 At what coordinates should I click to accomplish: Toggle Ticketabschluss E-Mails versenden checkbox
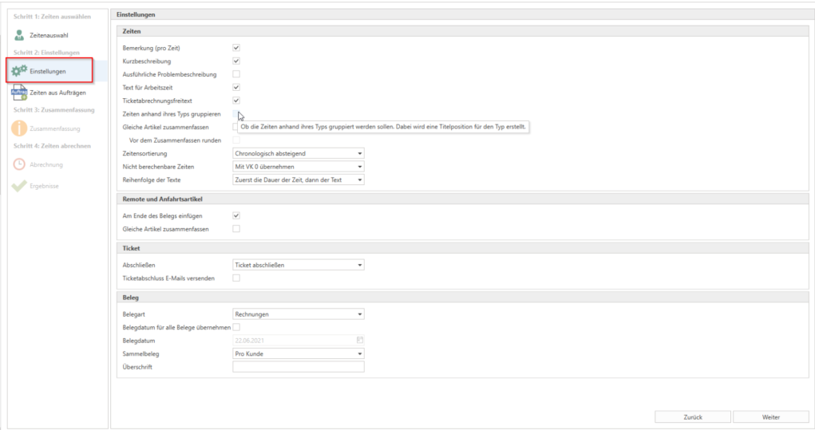236,278
